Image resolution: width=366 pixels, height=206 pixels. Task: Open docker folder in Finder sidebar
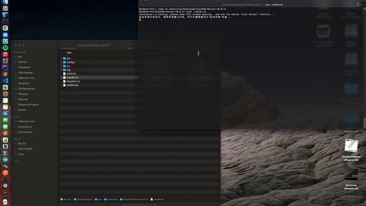[x=22, y=110]
